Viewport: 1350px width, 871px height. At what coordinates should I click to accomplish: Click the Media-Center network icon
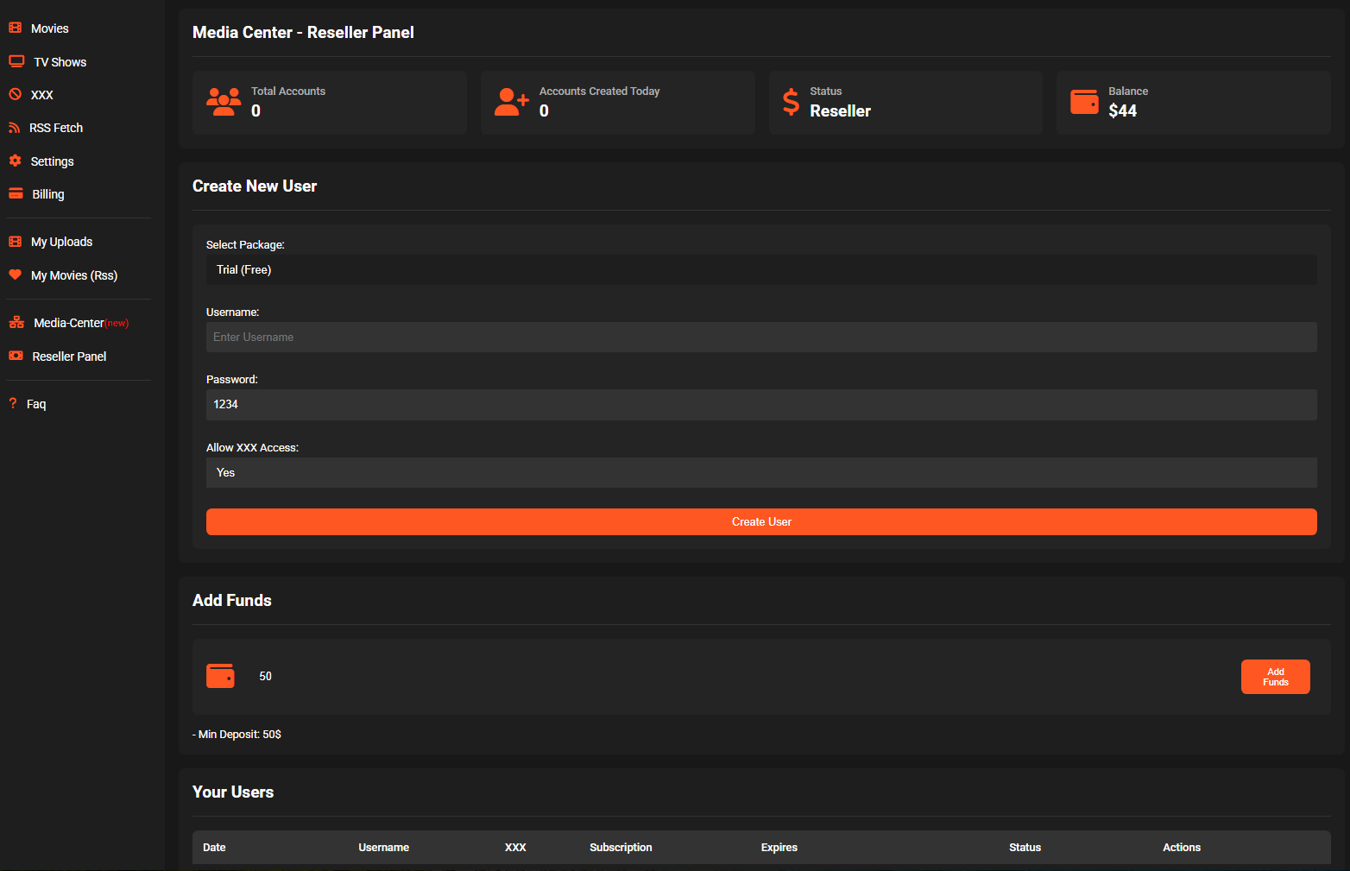(16, 323)
